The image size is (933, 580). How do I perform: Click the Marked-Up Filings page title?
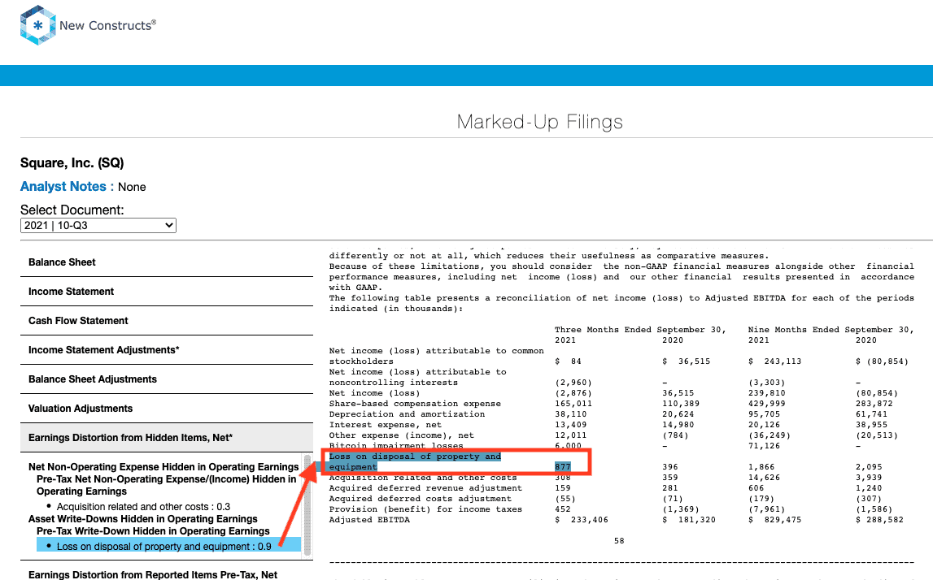coord(539,122)
